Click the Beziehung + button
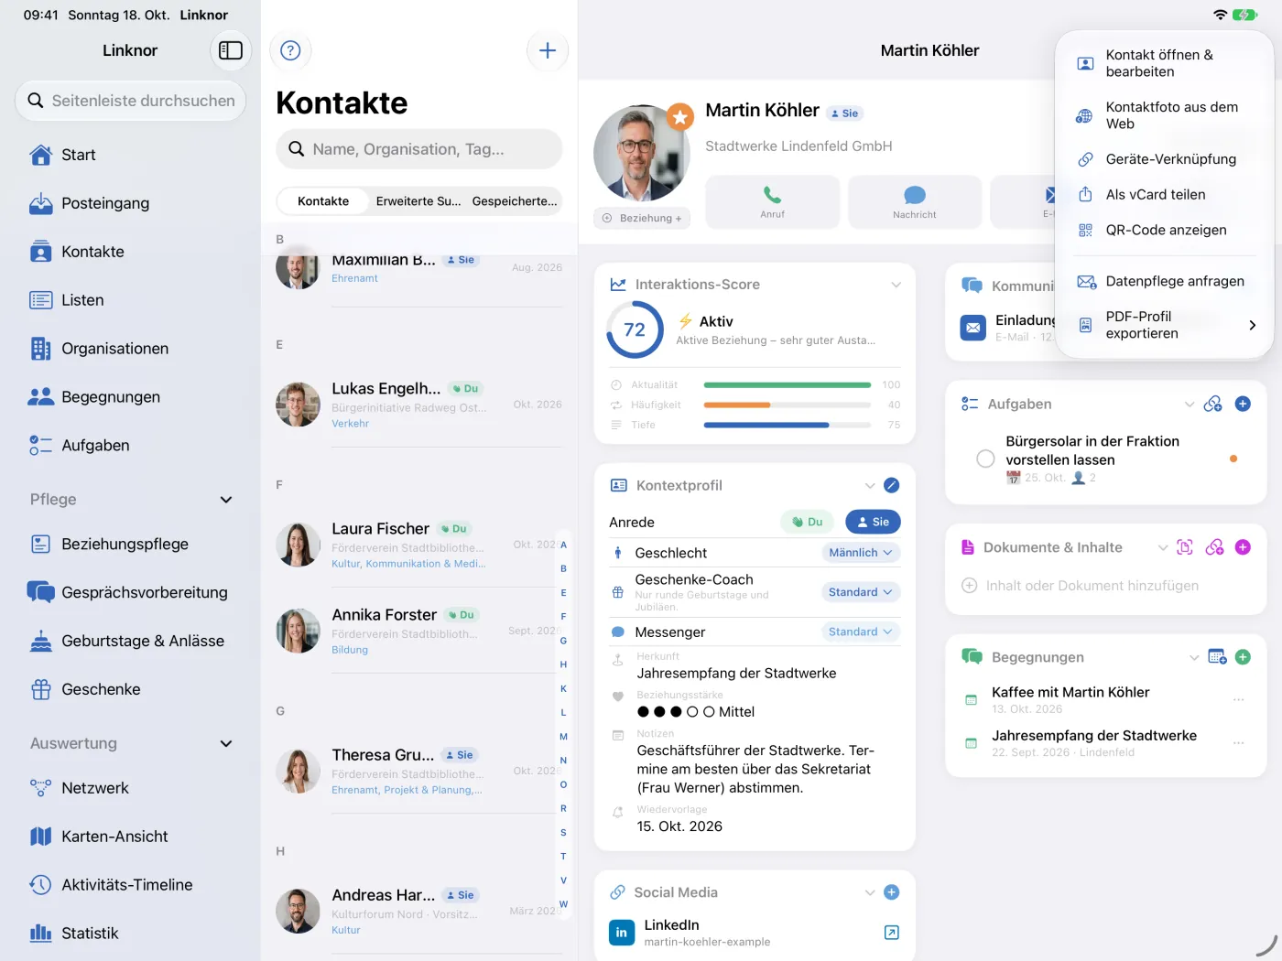The image size is (1282, 961). (x=642, y=218)
